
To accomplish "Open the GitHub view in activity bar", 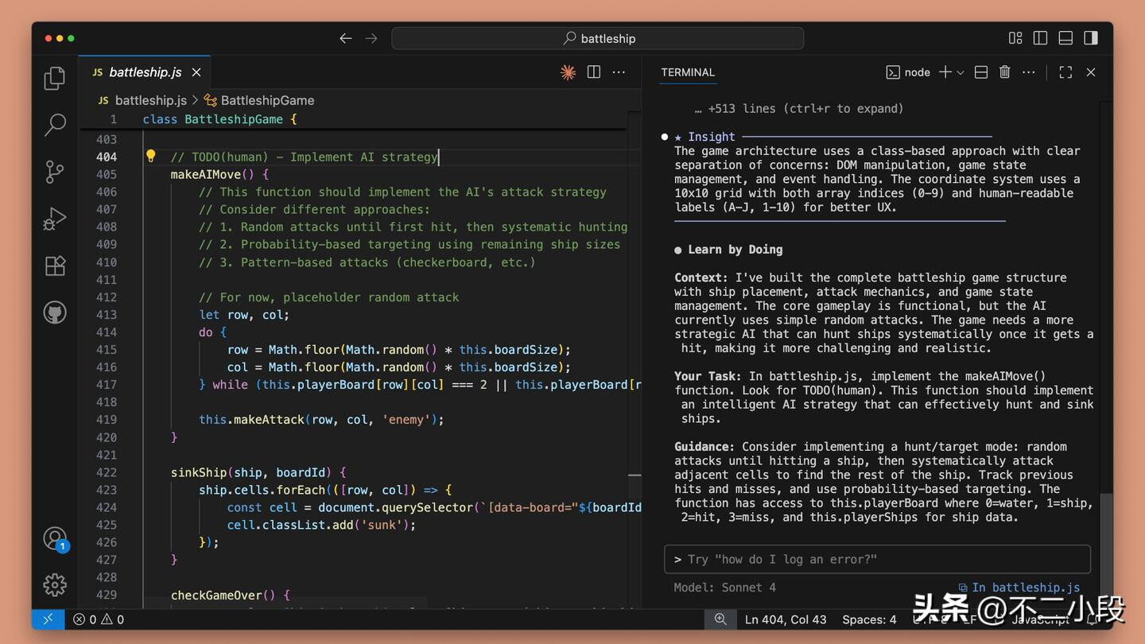I will point(55,312).
